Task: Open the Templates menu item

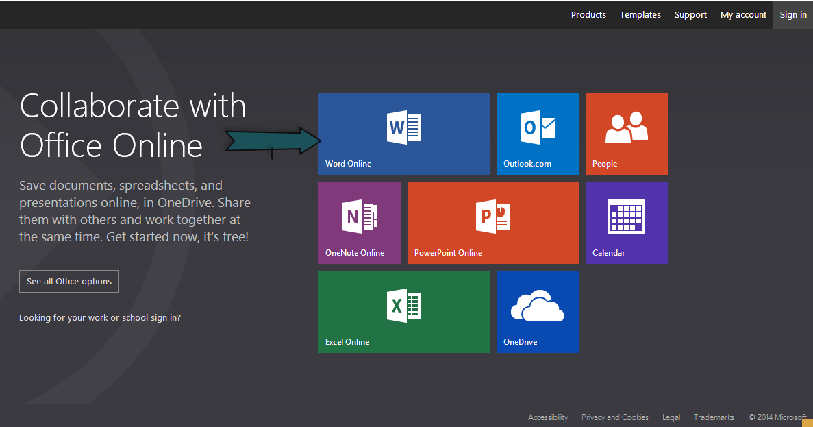Action: (640, 15)
